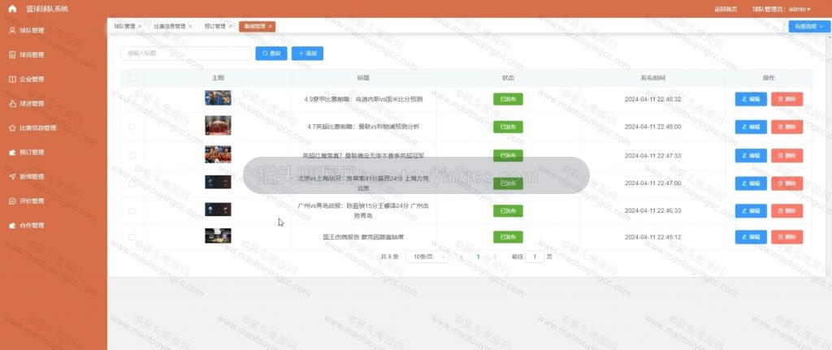Open 预订管理 via its thumbs-up icon in sidebar

(x=12, y=153)
